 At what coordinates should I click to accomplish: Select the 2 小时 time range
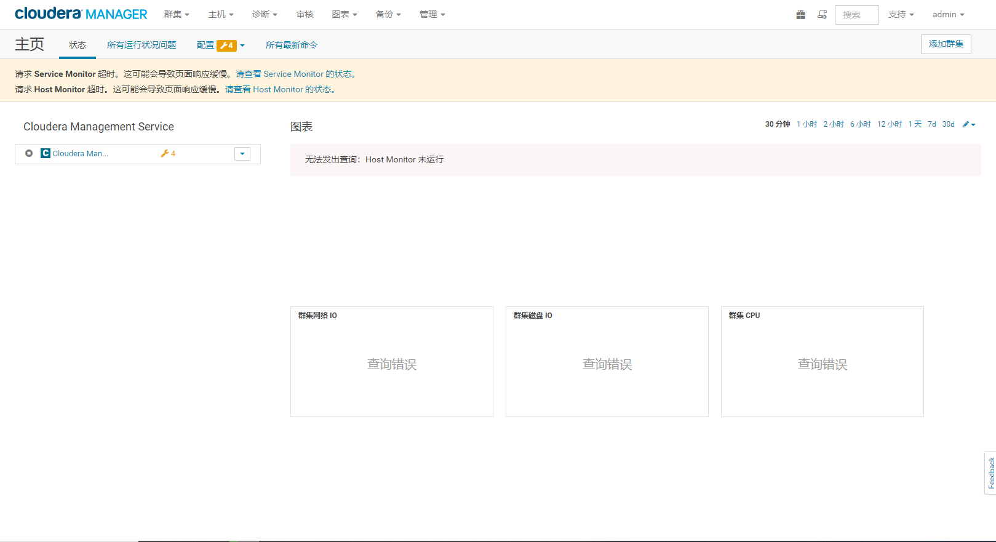click(x=834, y=124)
